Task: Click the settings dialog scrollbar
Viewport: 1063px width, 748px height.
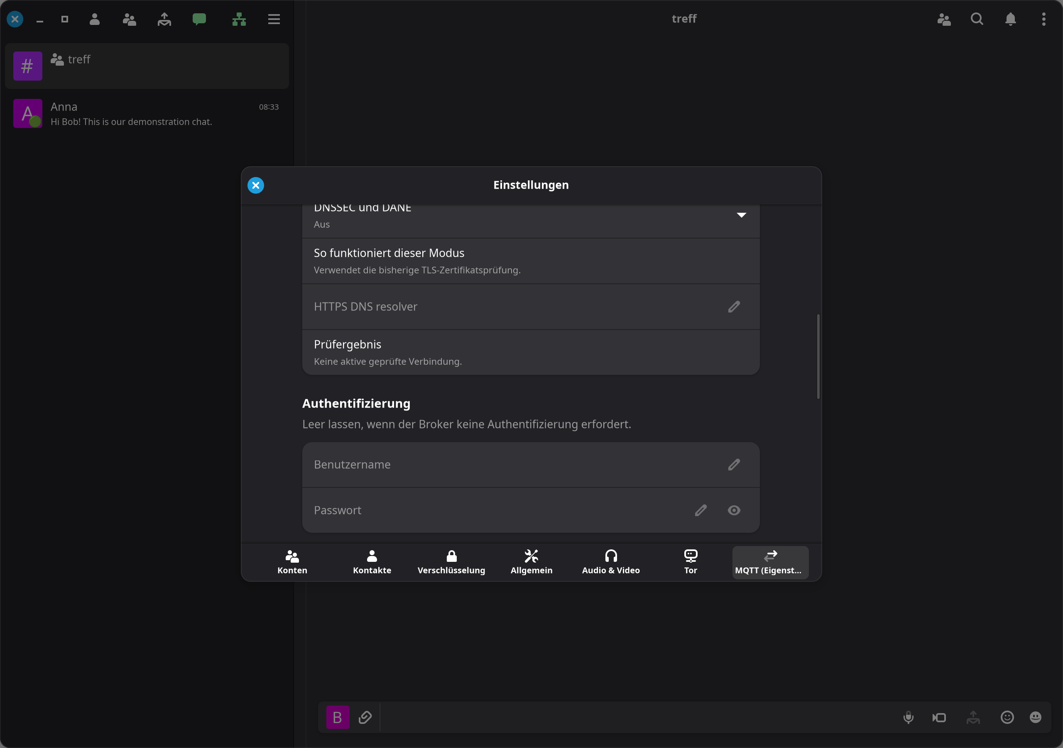Action: [x=818, y=357]
